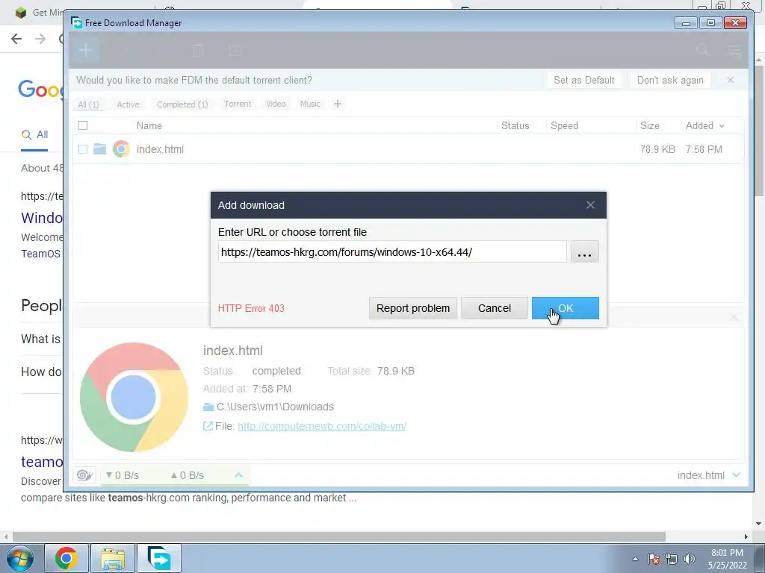
Task: Focus the URL input field
Action: tap(392, 252)
